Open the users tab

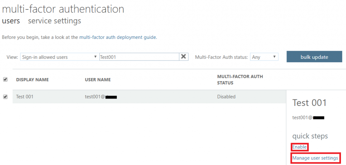[x=11, y=21]
